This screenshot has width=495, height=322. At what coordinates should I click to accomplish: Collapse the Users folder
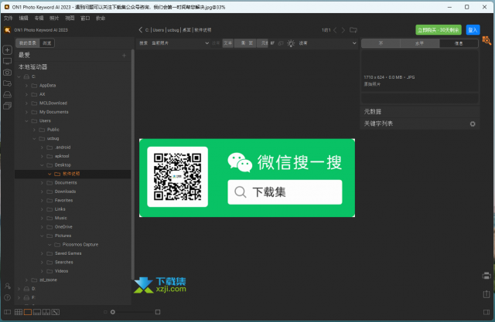click(x=26, y=121)
